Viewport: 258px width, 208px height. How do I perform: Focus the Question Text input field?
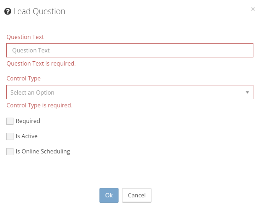(x=130, y=50)
